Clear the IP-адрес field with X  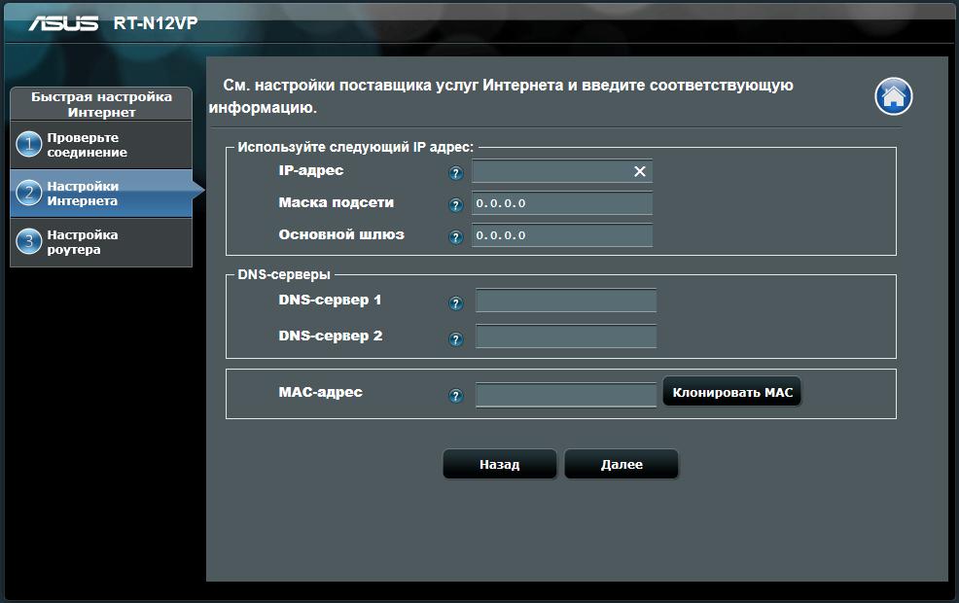639,171
